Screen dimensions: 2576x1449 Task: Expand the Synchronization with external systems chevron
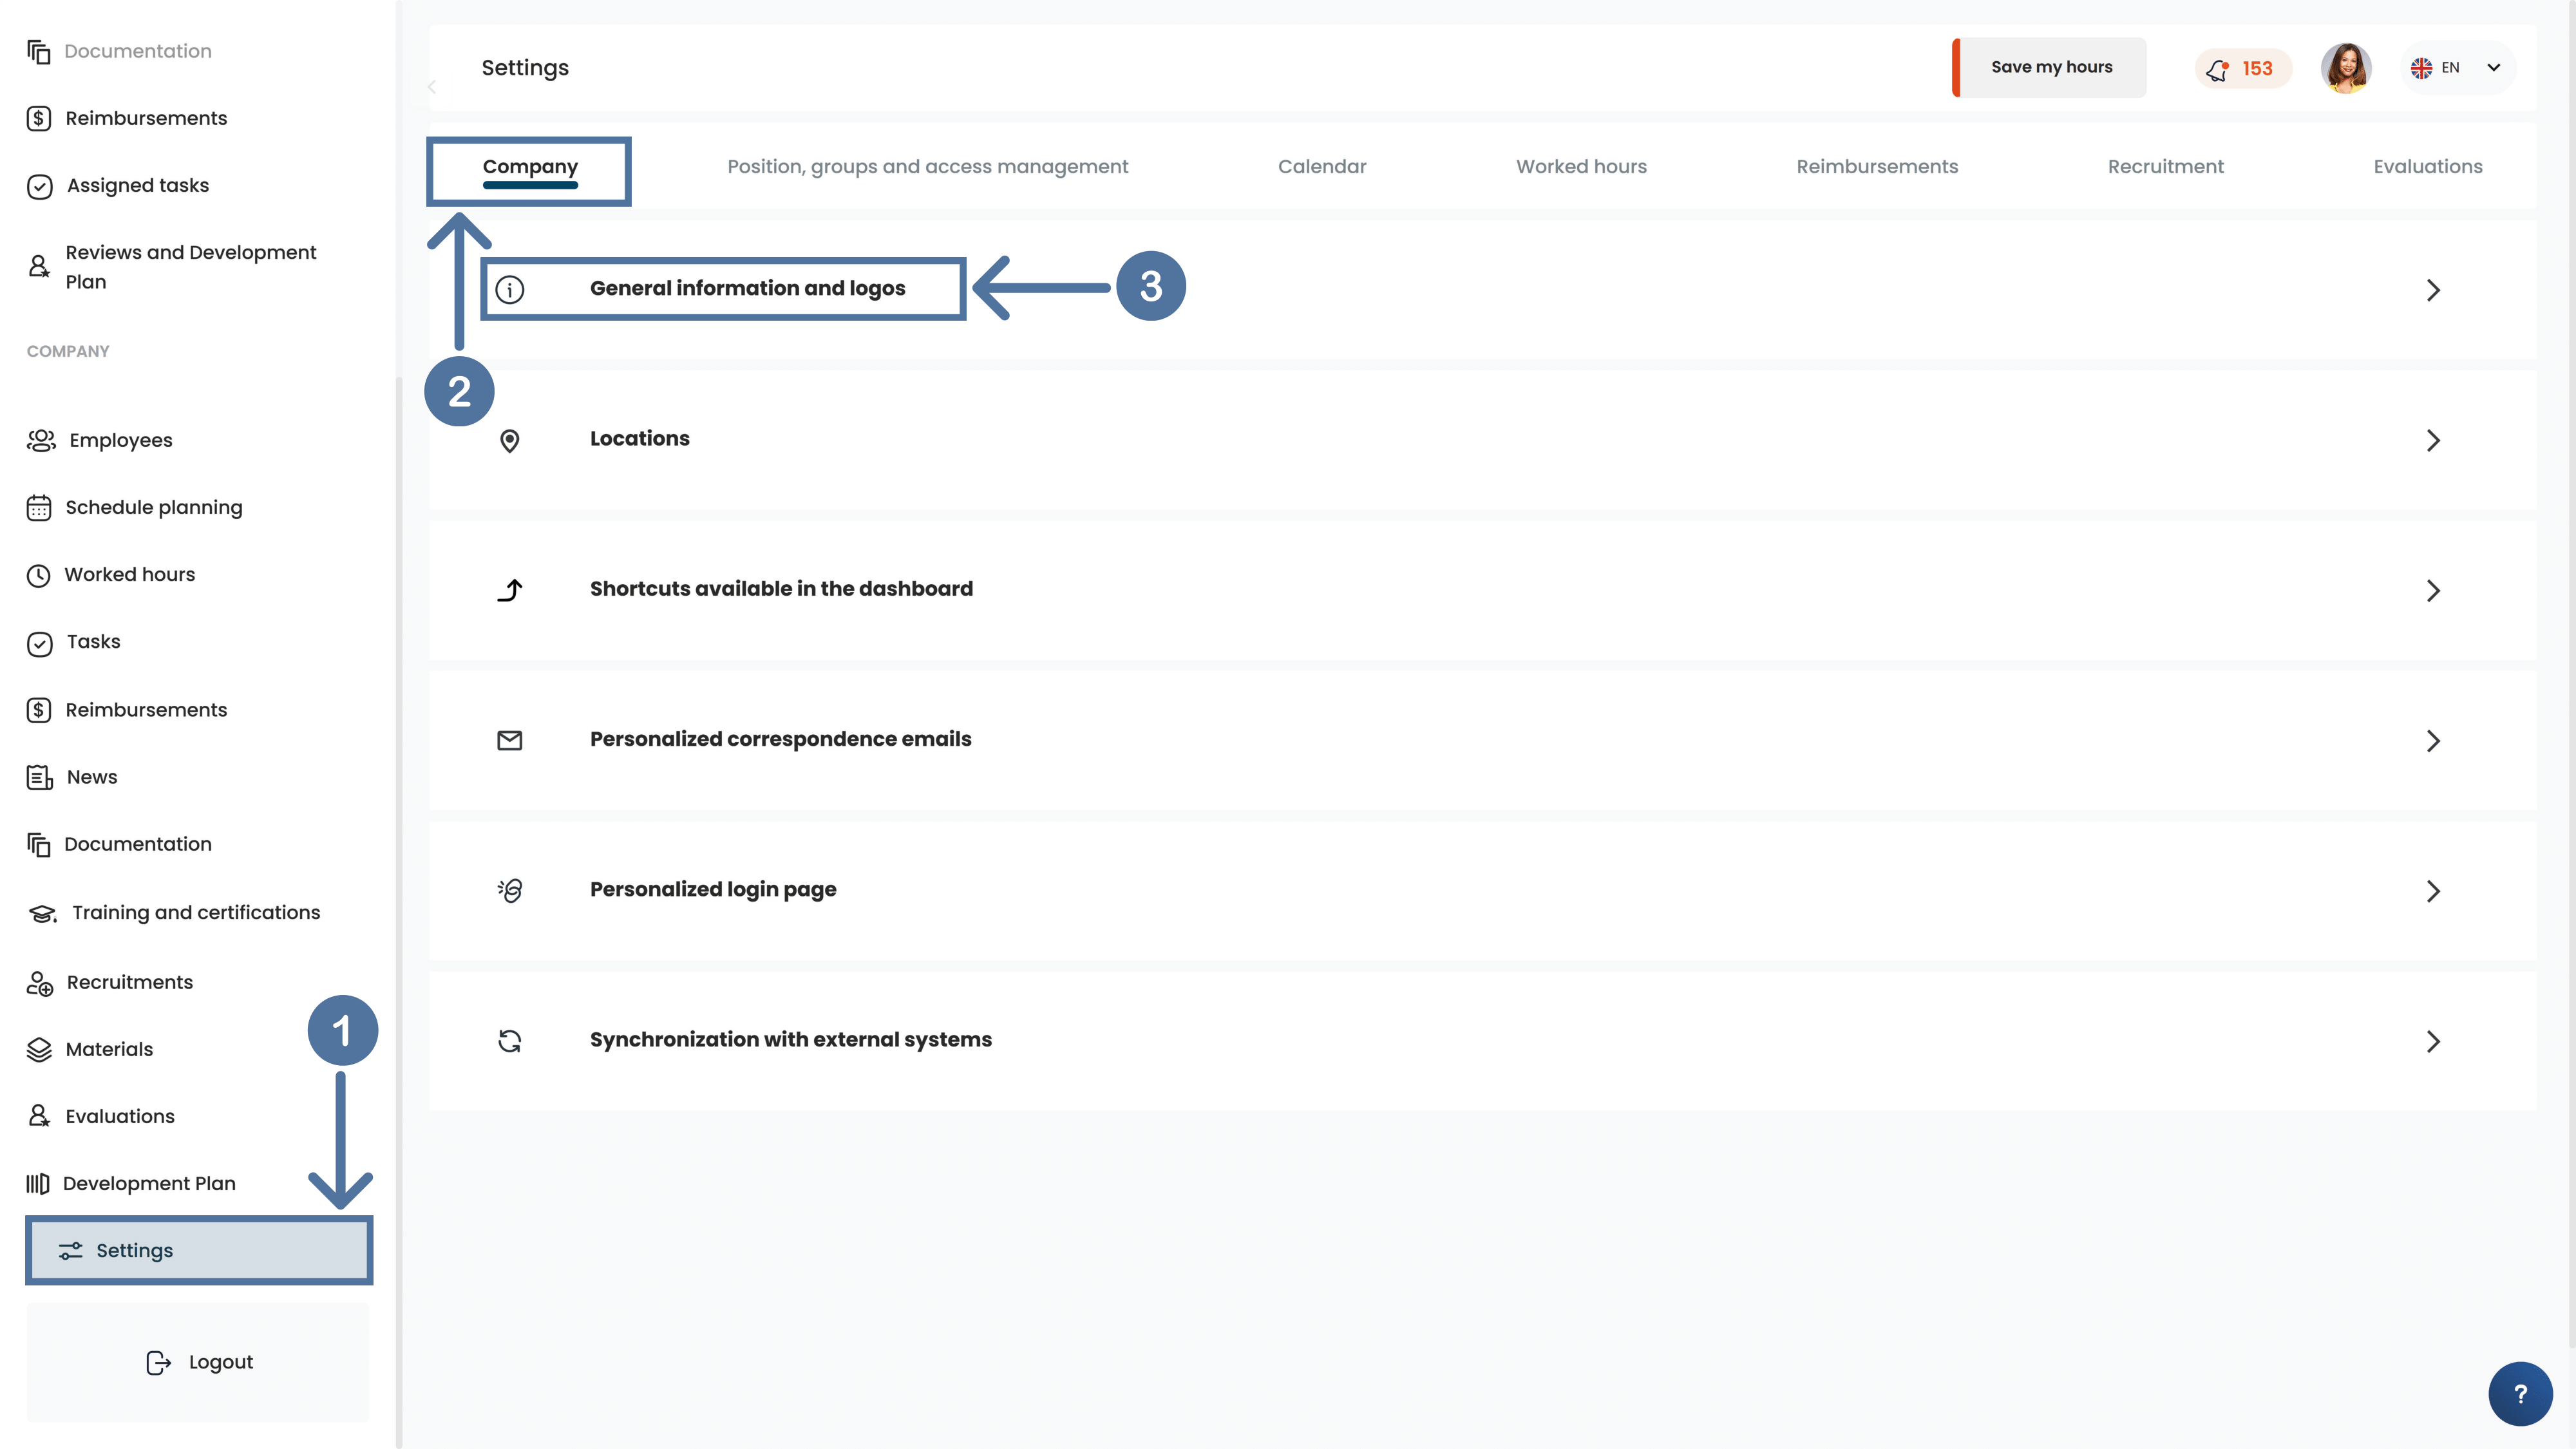[2433, 1041]
